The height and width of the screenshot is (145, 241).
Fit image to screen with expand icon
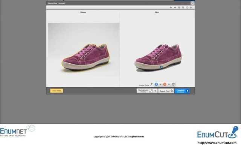pos(187,7)
